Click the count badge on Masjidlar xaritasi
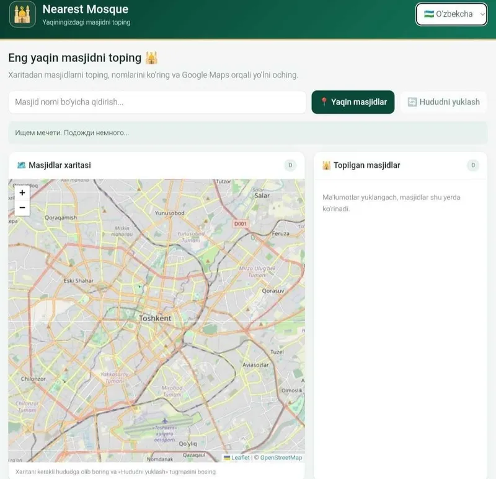The width and height of the screenshot is (496, 479). (x=290, y=165)
